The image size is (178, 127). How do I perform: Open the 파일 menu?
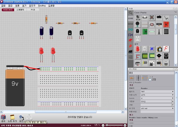(x=3, y=5)
